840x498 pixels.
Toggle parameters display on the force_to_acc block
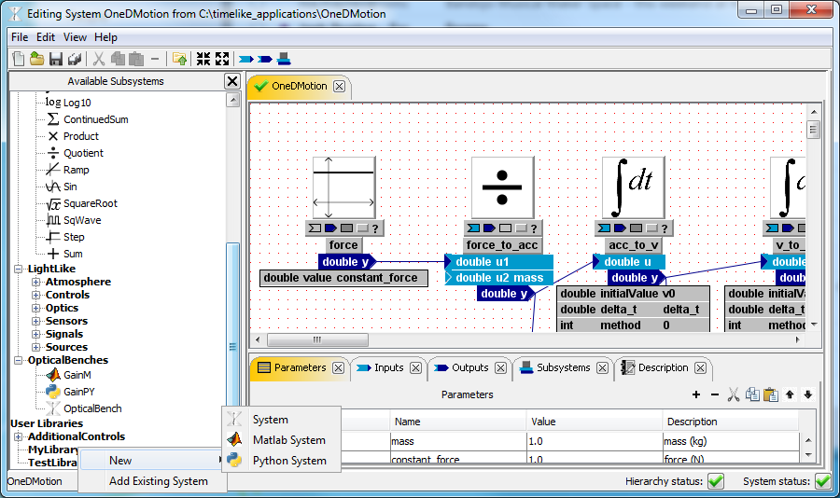[505, 228]
